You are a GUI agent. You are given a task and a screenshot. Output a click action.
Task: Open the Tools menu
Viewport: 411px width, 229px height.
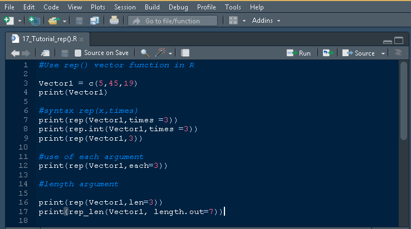(x=233, y=7)
